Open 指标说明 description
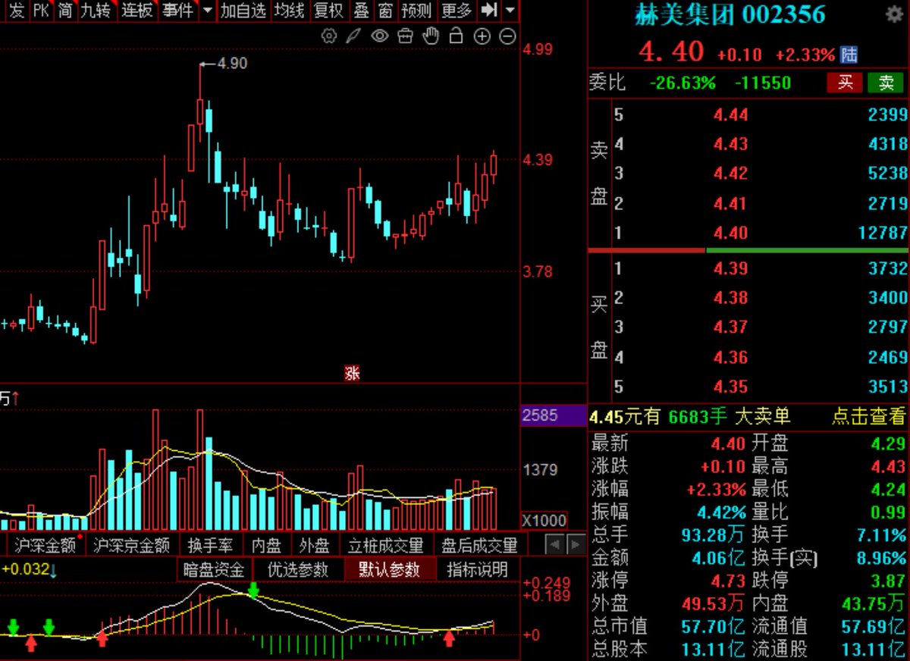The width and height of the screenshot is (910, 661). (x=477, y=569)
